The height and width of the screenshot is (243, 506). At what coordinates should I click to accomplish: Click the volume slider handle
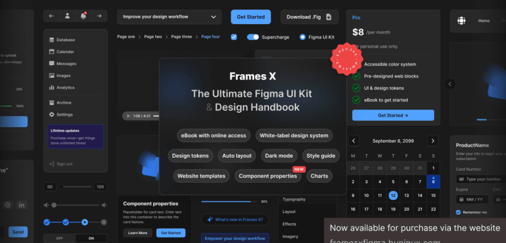click(x=54, y=205)
